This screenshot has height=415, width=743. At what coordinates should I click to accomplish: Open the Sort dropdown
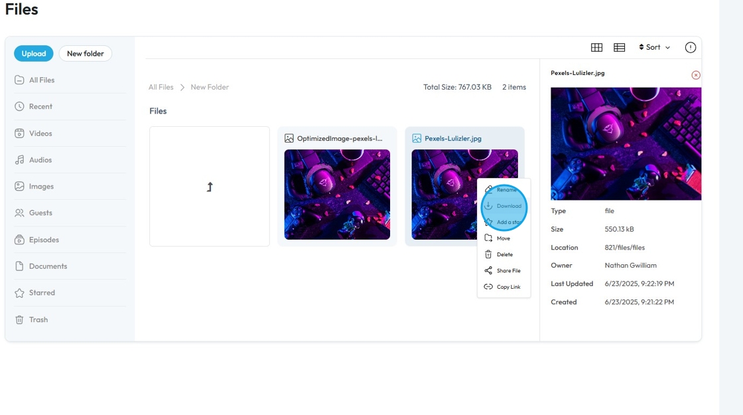click(x=654, y=47)
